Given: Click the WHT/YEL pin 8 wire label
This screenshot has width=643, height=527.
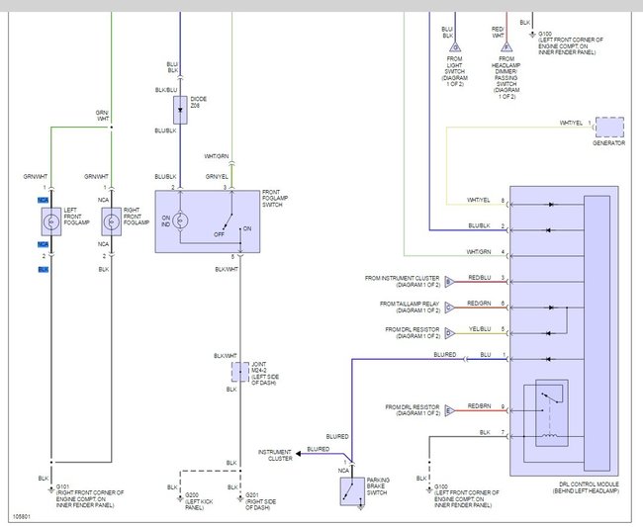Looking at the screenshot, I should pos(479,200).
